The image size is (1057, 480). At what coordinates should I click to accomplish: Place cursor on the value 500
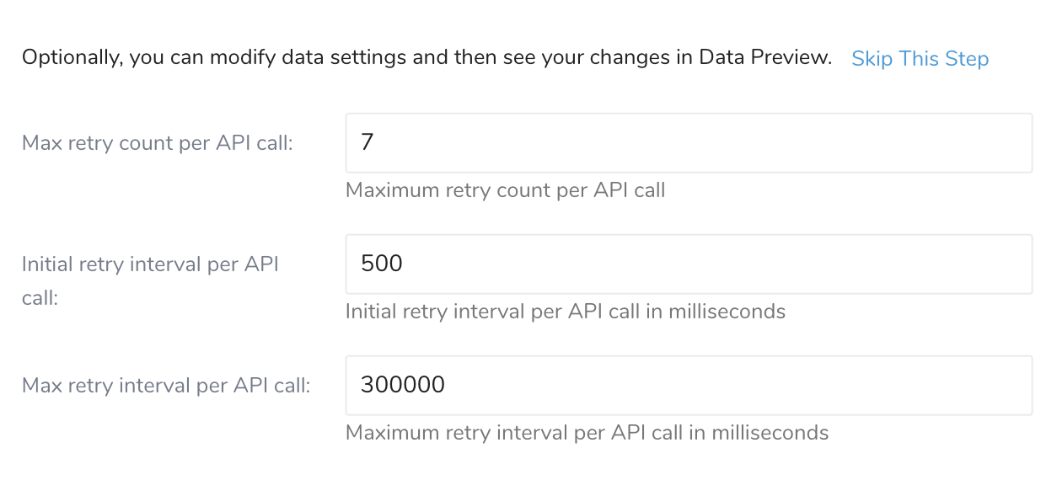coord(382,264)
